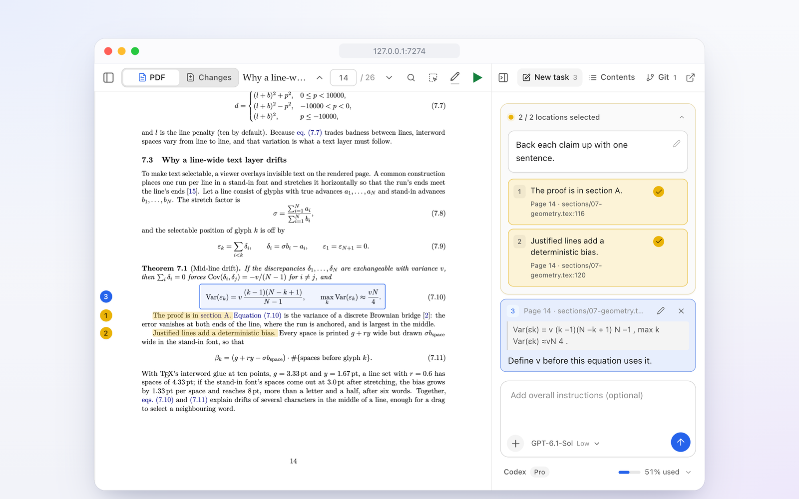This screenshot has width=799, height=499.
Task: Click the Pro plan badge
Action: tap(539, 472)
